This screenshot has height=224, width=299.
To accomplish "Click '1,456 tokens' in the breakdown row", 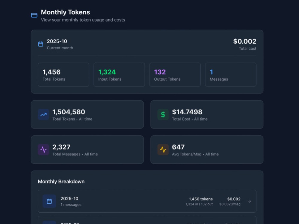I will tap(201, 199).
